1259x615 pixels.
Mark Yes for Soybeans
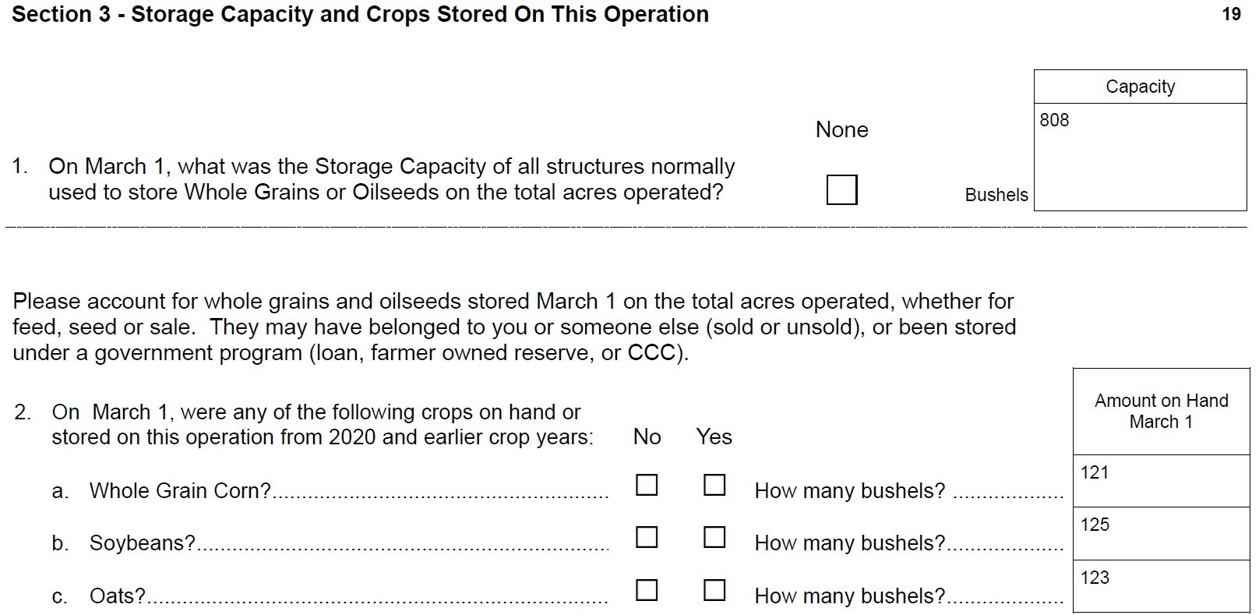[x=714, y=537]
